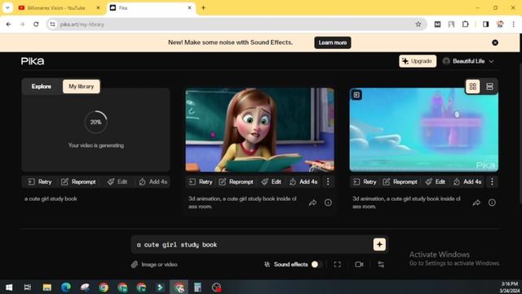Screen dimensions: 522x294
Task: Switch to the Billionaires Vision YouTube tab
Action: (56, 7)
